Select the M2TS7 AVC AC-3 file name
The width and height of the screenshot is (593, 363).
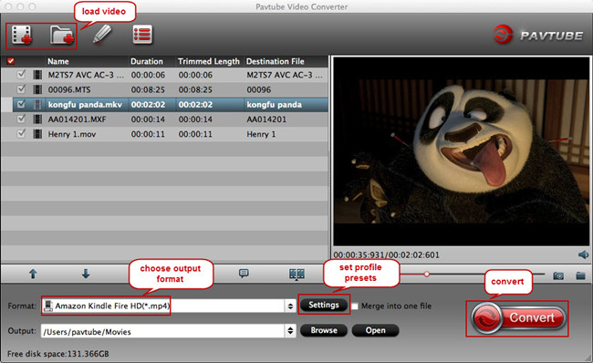[x=86, y=75]
